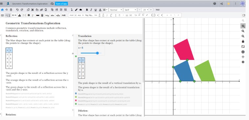This screenshot has height=120, width=249.
Task: Open the hamburger main menu
Action: pos(1,4)
